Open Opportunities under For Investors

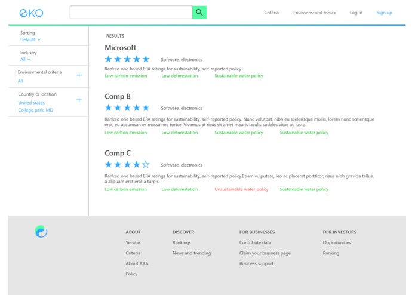point(337,242)
